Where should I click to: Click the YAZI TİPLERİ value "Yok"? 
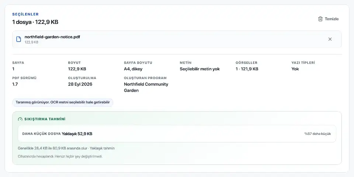pos(295,69)
